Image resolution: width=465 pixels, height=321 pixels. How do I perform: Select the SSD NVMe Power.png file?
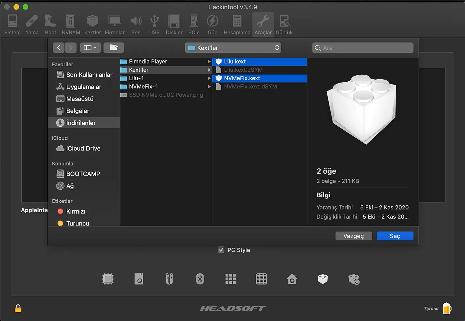click(x=166, y=95)
